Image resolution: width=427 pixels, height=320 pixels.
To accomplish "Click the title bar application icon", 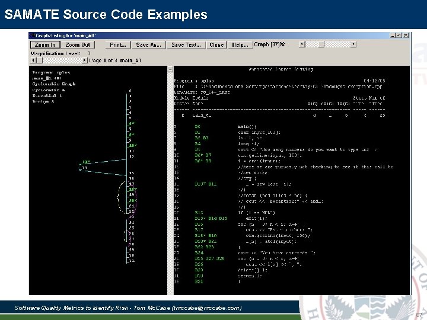I will (32, 36).
